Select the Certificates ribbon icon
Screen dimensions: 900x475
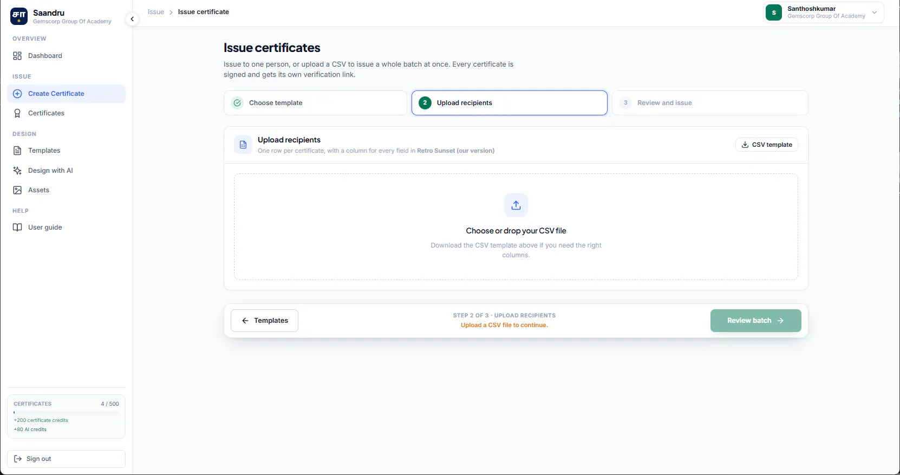tap(17, 113)
